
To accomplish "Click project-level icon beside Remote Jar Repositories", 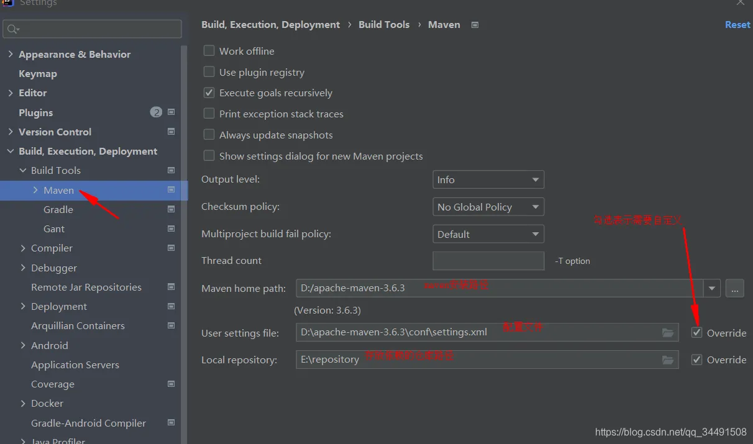I will 171,287.
